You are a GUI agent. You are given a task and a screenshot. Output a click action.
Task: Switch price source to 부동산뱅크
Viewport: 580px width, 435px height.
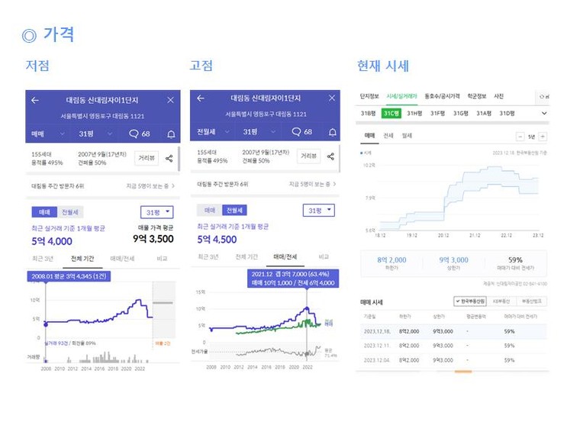(x=532, y=301)
